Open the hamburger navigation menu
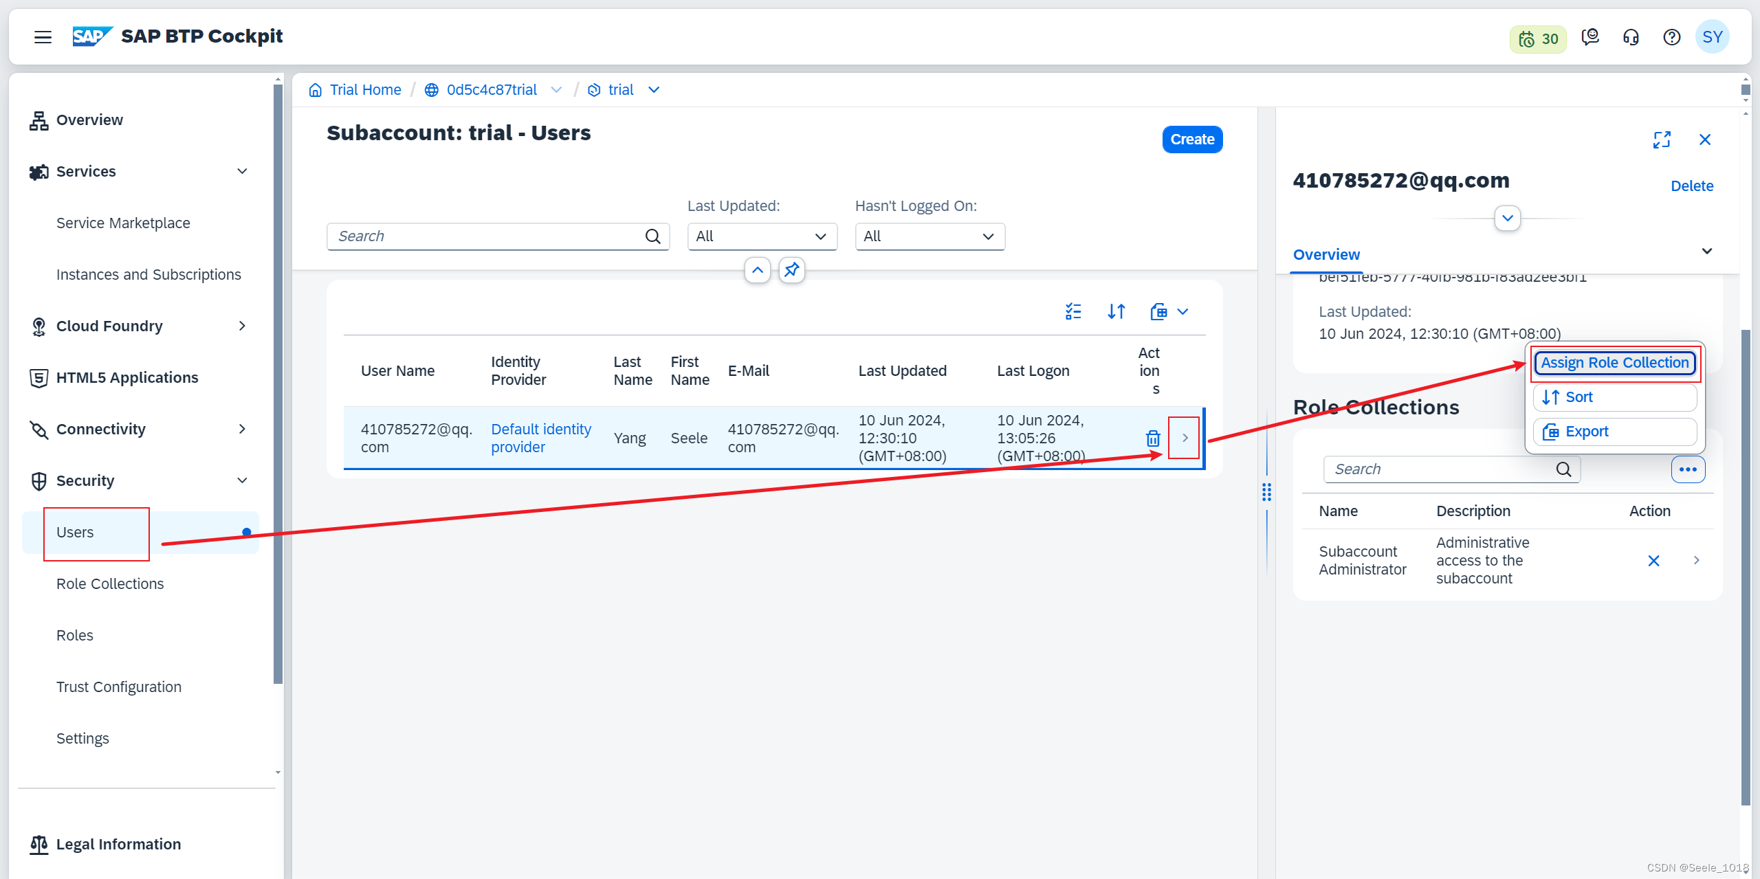This screenshot has width=1760, height=879. pos(43,37)
